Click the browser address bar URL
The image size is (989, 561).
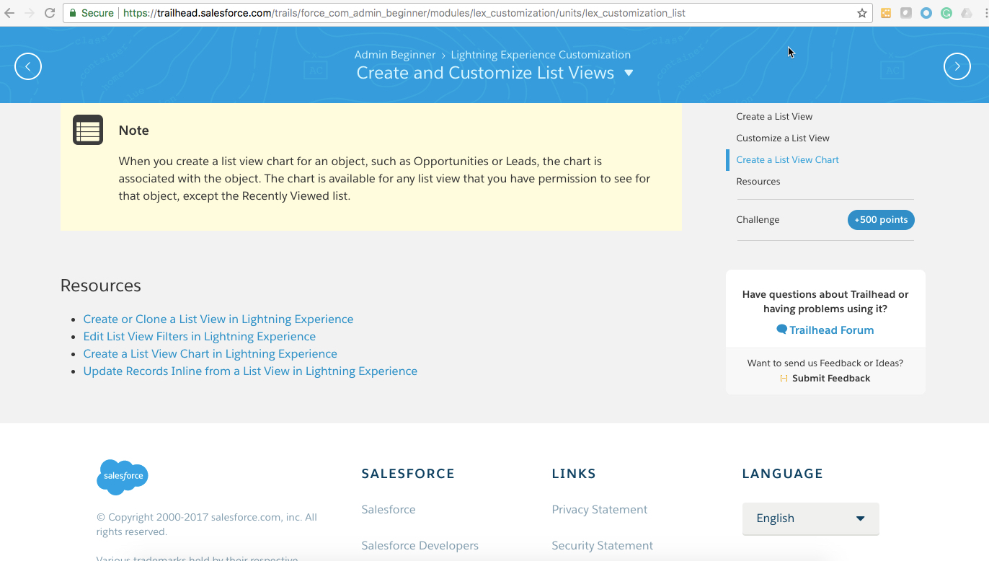point(404,13)
